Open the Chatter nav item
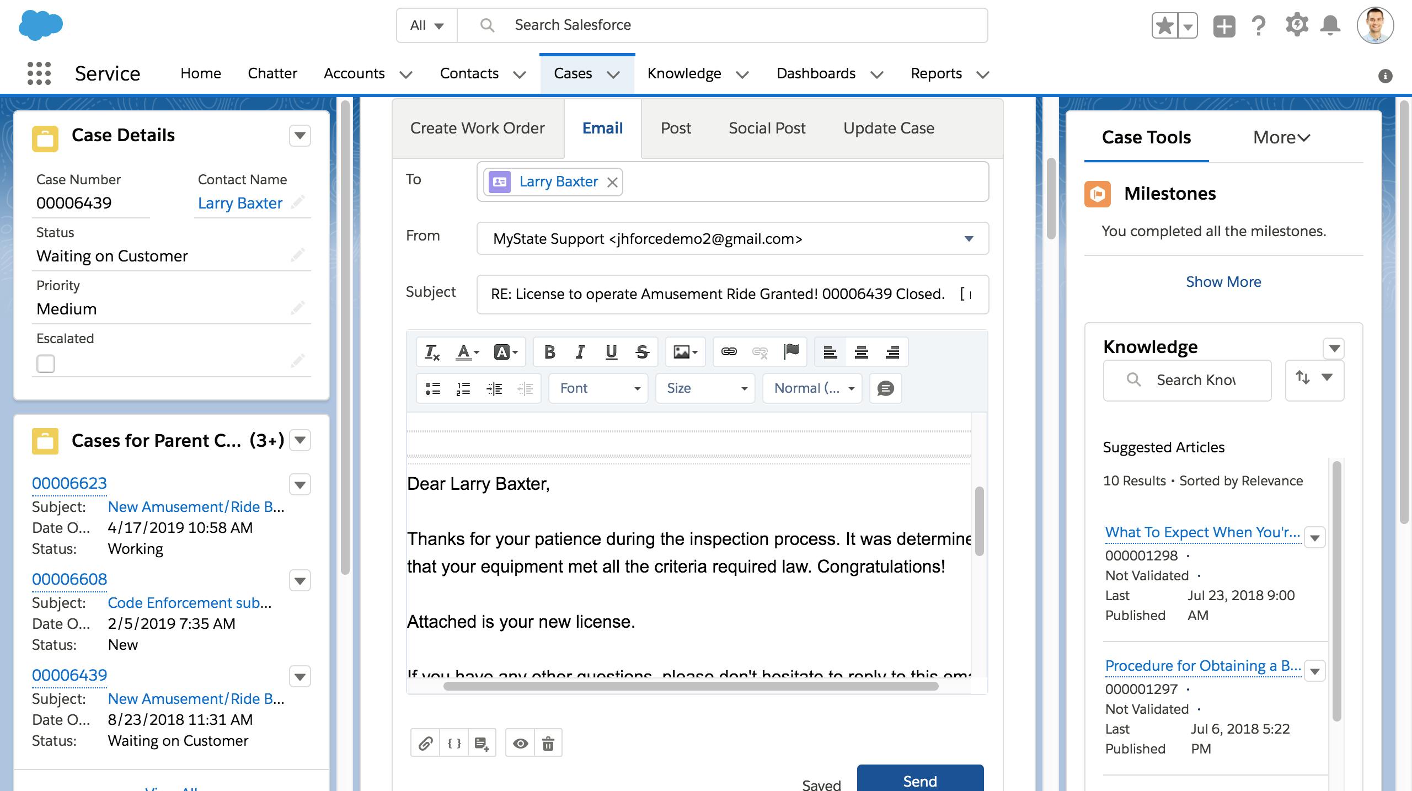 272,73
